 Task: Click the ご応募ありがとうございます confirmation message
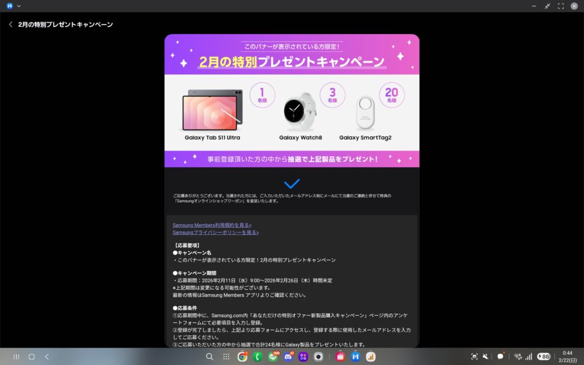(282, 198)
